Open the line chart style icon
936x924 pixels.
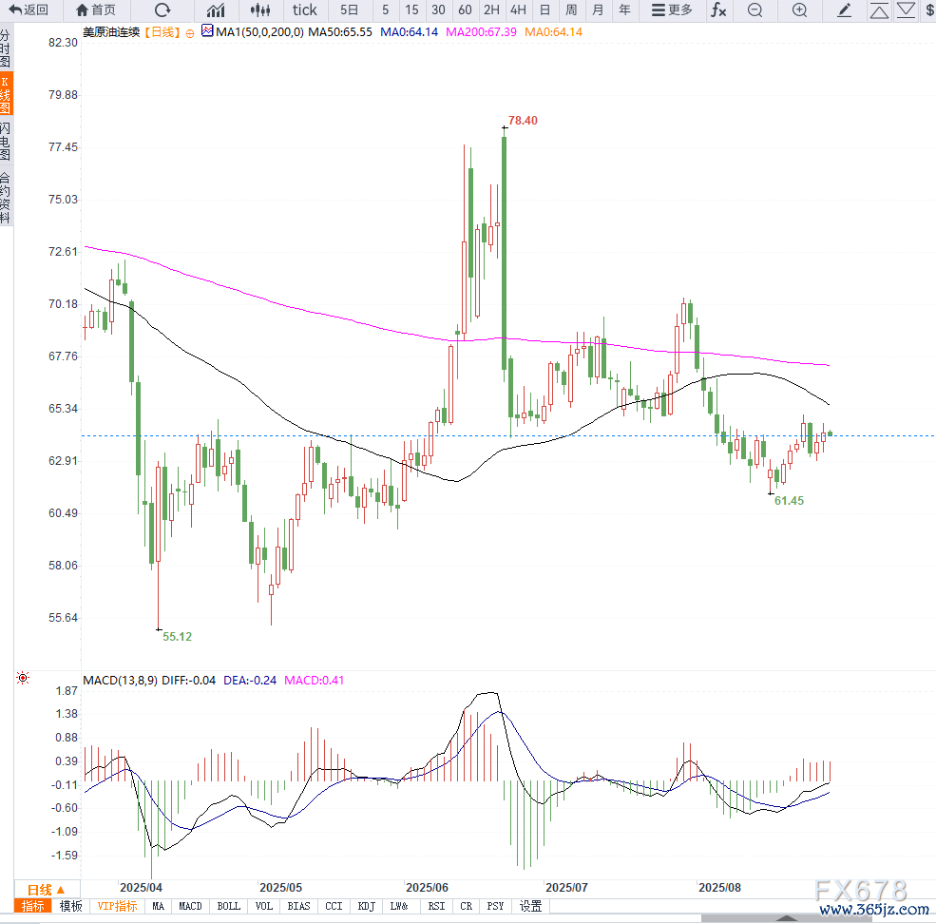[x=217, y=10]
